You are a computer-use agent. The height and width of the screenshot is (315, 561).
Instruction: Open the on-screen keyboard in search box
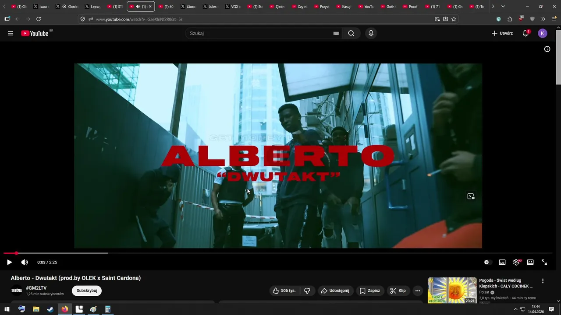point(336,33)
